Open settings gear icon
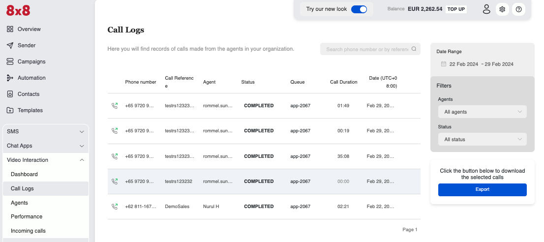Screen dimensions: 544x242 (502, 9)
